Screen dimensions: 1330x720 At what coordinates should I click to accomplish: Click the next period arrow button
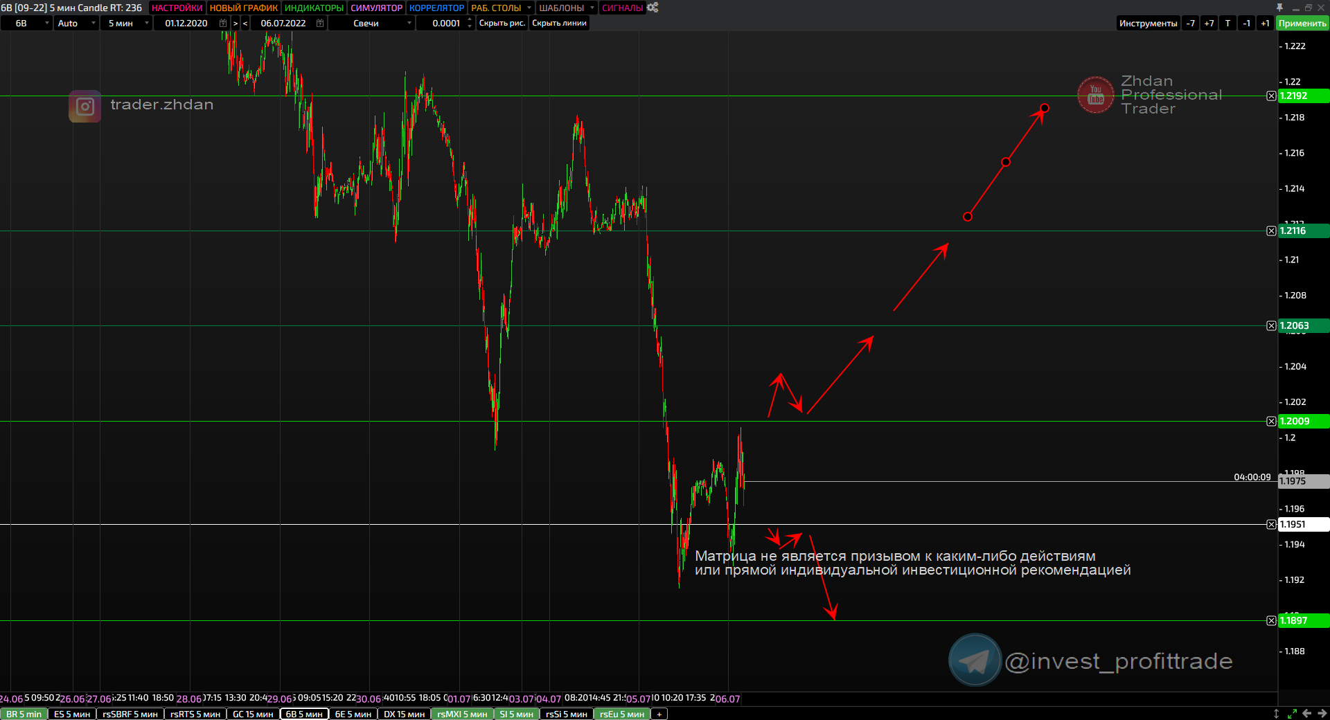pos(236,23)
